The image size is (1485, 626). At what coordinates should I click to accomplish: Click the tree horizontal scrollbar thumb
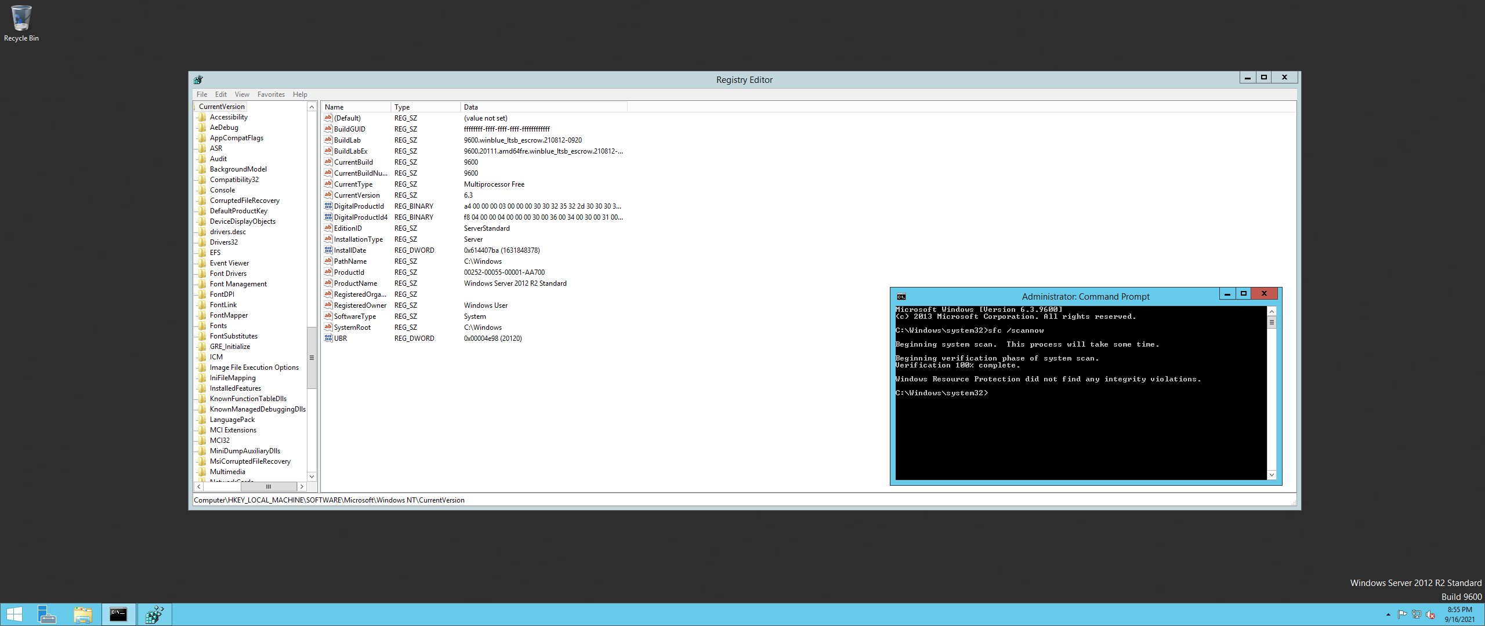point(269,487)
